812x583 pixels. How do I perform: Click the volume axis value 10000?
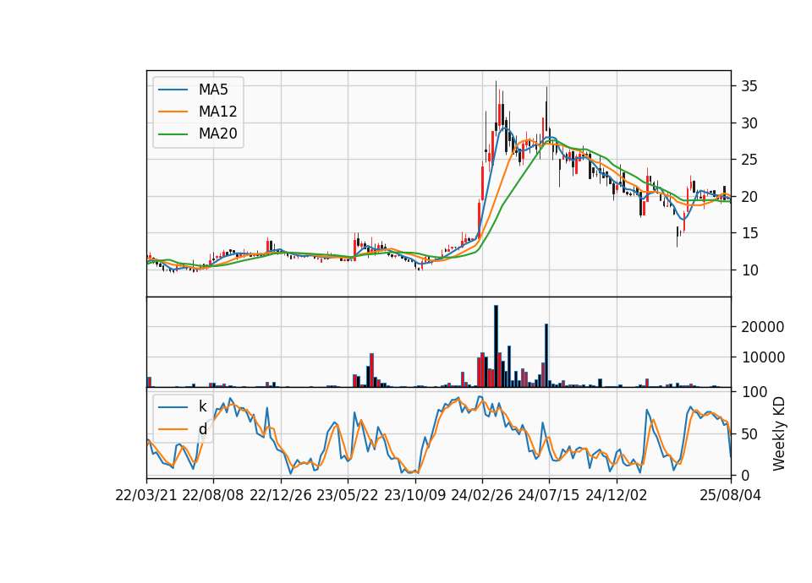point(762,357)
